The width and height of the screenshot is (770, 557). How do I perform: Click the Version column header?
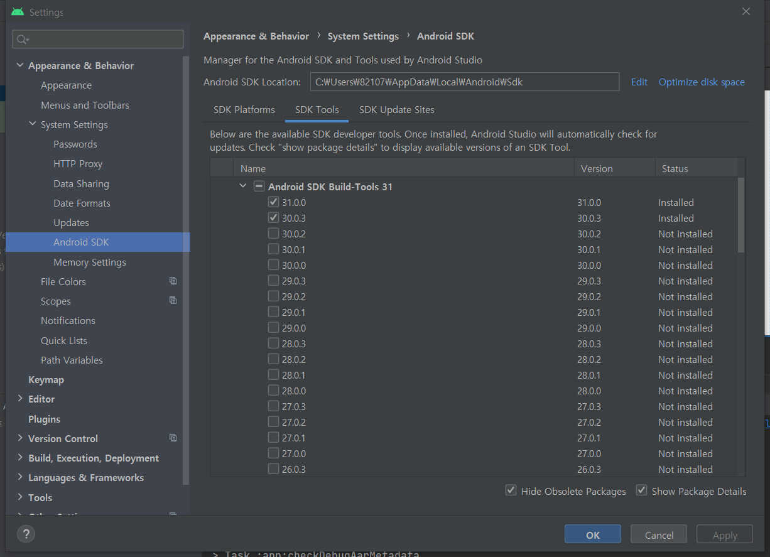click(615, 168)
